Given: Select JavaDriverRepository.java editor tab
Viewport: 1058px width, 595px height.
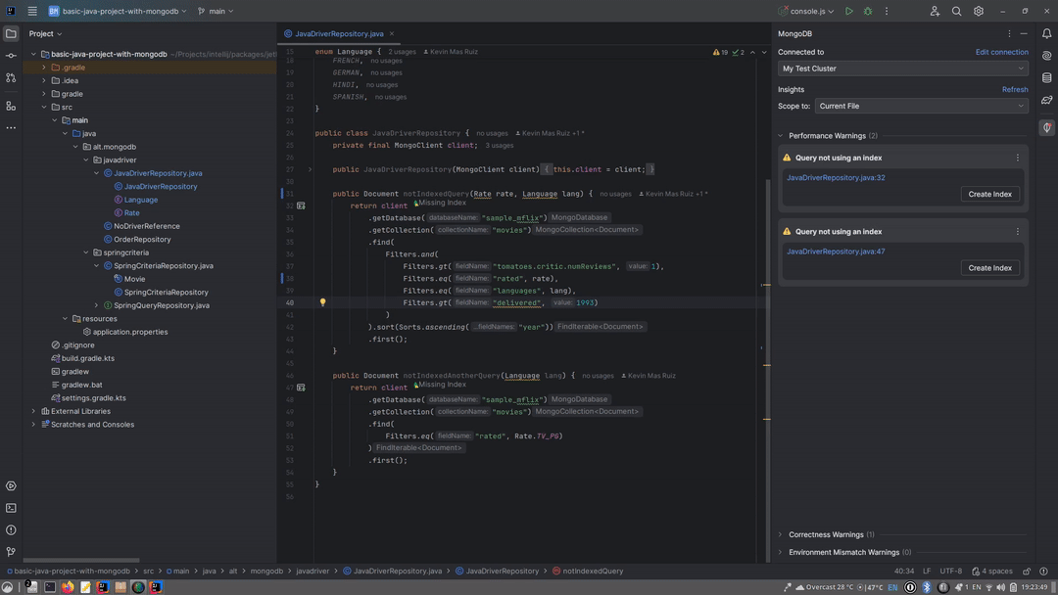Looking at the screenshot, I should 339,33.
